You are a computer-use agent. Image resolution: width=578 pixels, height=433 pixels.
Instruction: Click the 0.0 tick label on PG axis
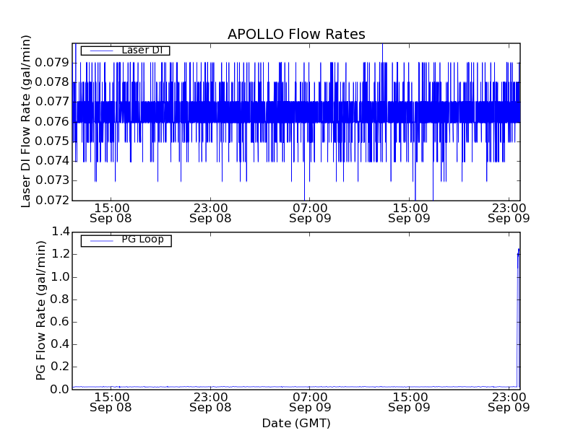(61, 390)
